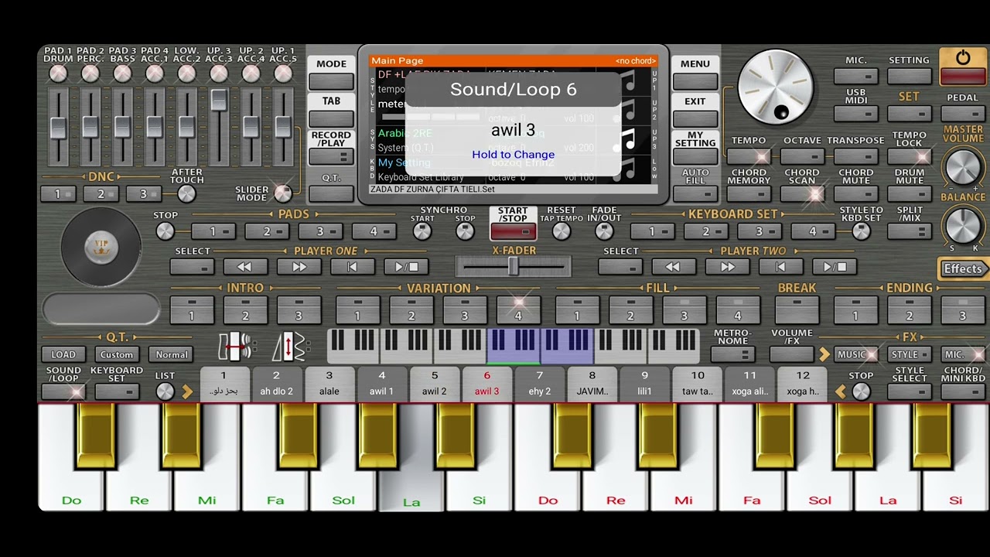Expand the FX arrow next to Volume/FX
Screen dimensions: 990x557
[824, 354]
